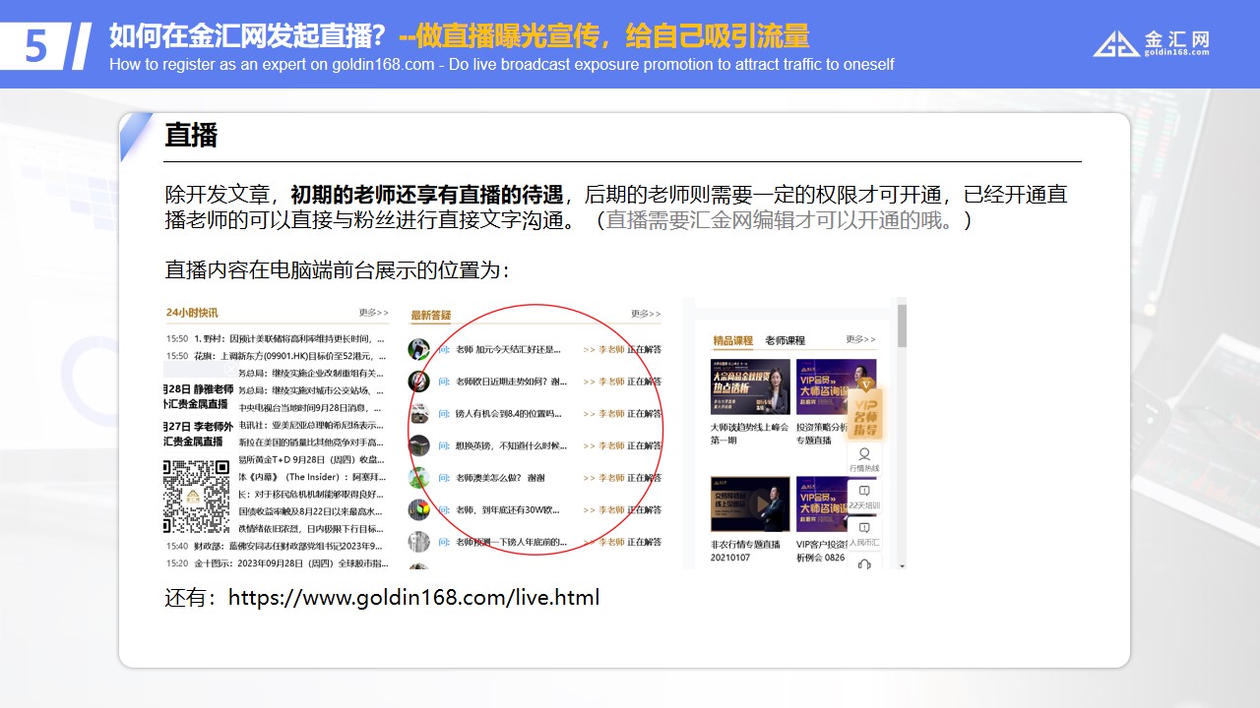Open 更多>> next to 最新答疑
Screen dimensions: 1260x708
(646, 314)
